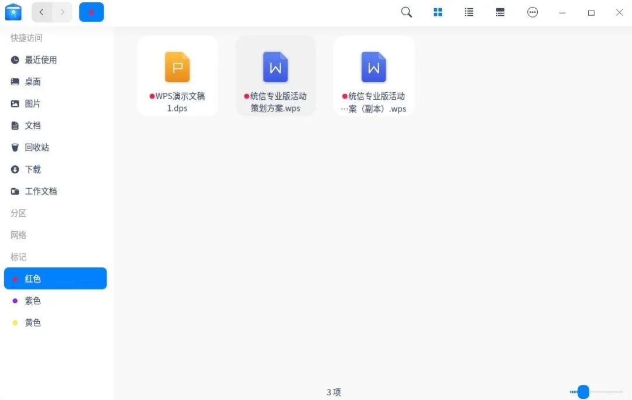This screenshot has width=632, height=400.
Task: Open the more options ellipsis menu
Action: [533, 12]
